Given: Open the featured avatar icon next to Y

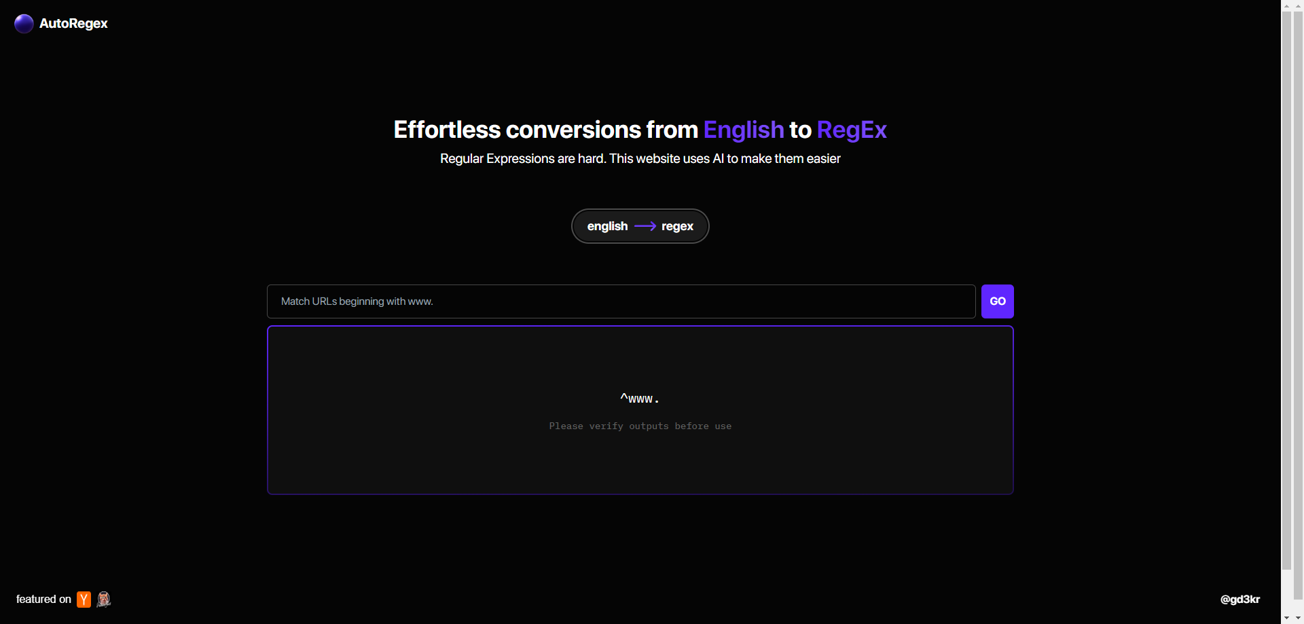Looking at the screenshot, I should 104,599.
